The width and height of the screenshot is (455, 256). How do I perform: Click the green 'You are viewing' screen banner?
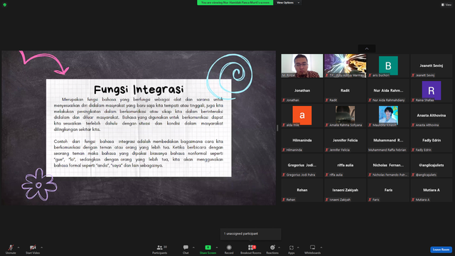tap(235, 3)
